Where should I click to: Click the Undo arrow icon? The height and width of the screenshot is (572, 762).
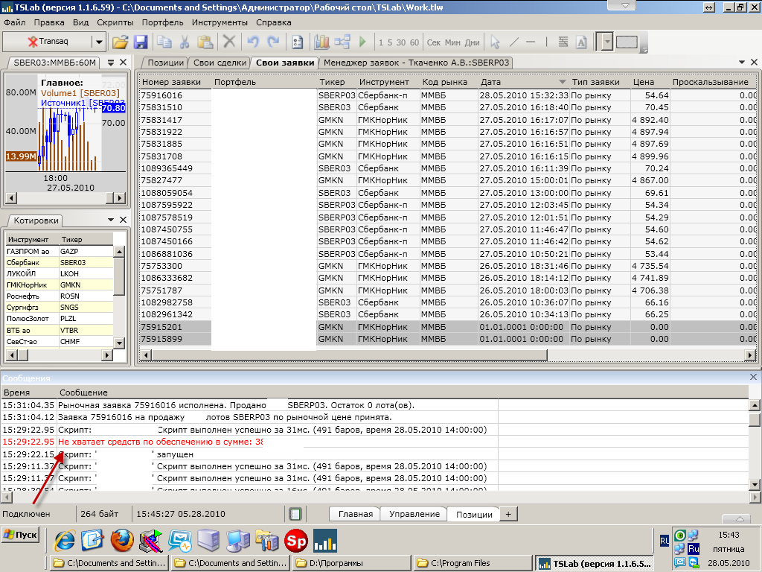point(254,42)
